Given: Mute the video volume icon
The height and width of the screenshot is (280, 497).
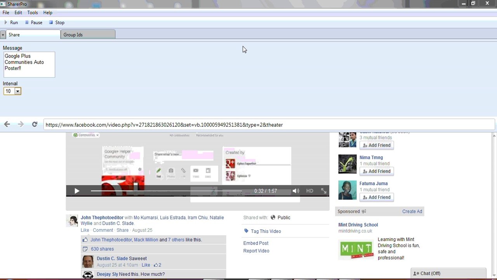Looking at the screenshot, I should pyautogui.click(x=296, y=191).
